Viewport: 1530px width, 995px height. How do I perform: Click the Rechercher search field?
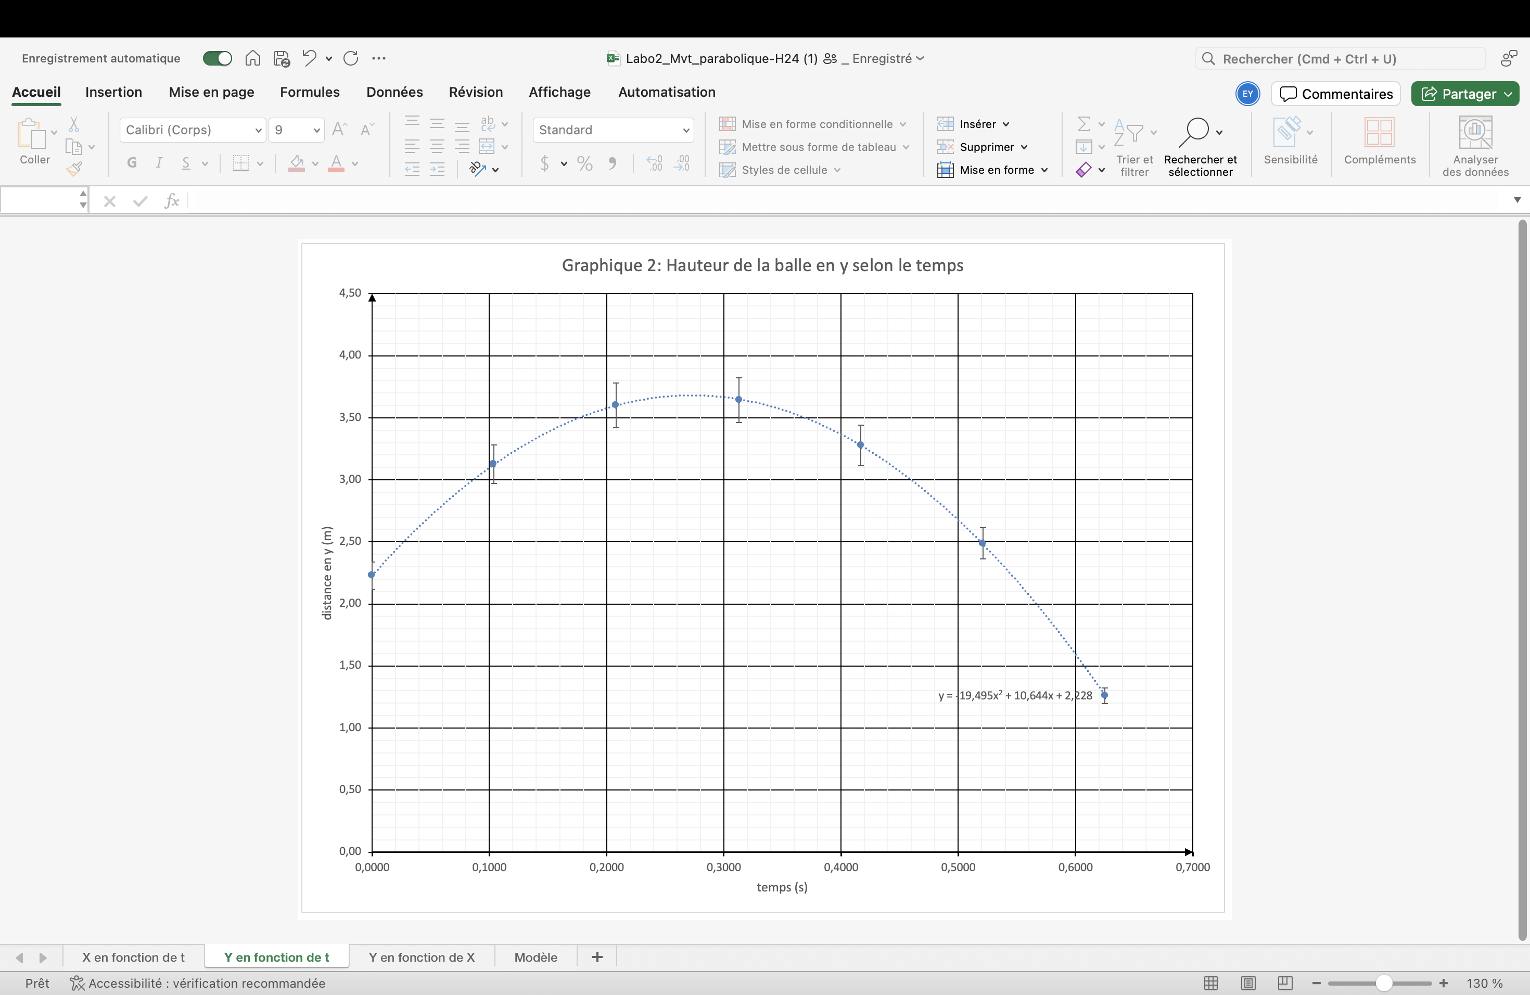click(x=1340, y=58)
